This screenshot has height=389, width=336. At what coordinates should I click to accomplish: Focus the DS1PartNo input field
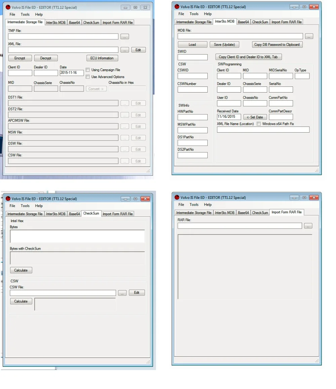tap(193, 143)
